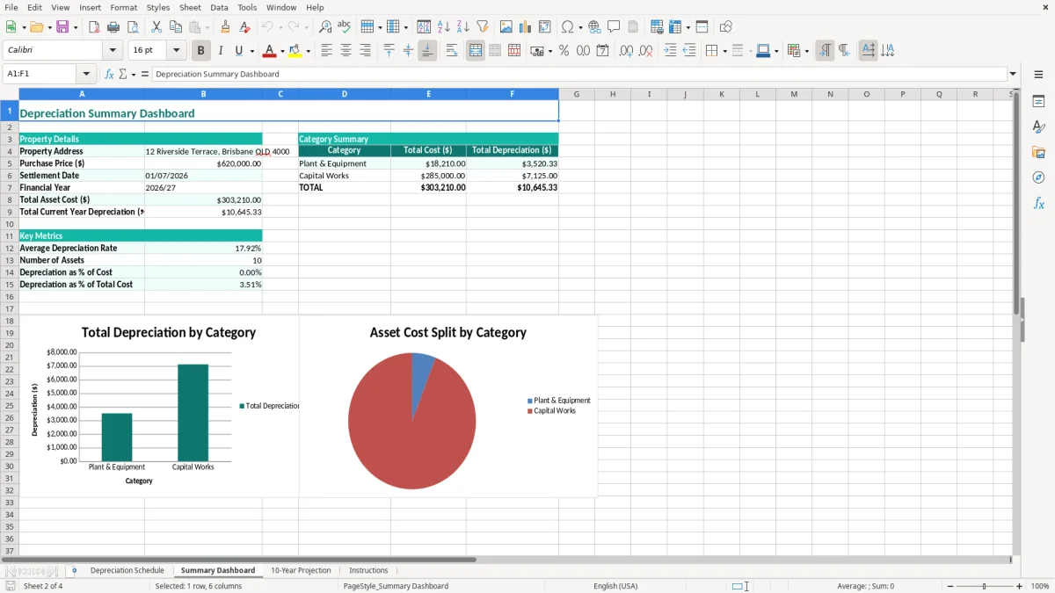Toggle Italic formatting

(x=221, y=51)
